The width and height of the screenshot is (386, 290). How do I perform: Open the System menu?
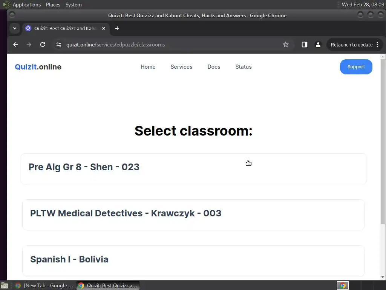[74, 5]
